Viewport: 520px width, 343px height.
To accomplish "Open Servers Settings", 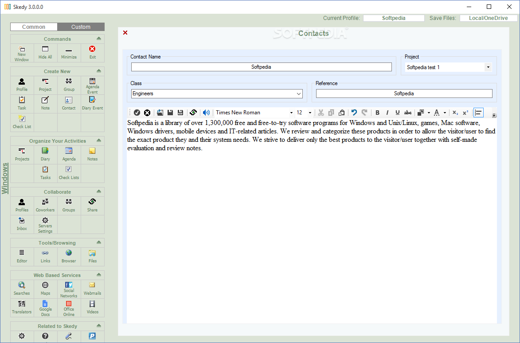I will click(x=45, y=225).
